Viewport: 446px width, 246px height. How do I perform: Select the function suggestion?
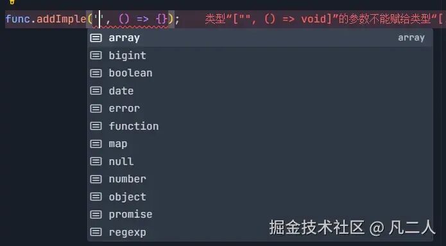tap(260, 126)
